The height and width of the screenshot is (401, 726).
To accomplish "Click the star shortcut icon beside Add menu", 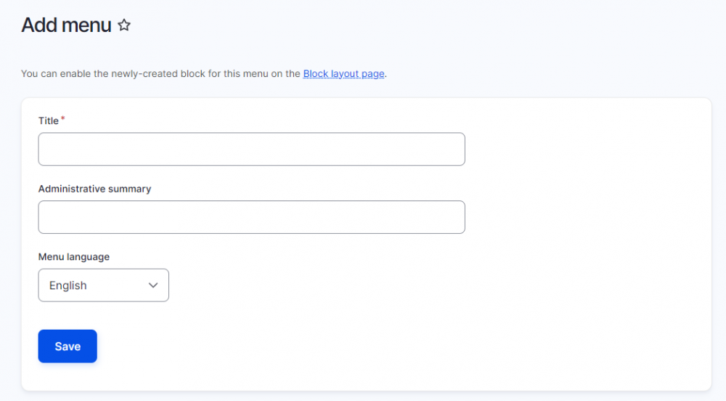I will pyautogui.click(x=124, y=25).
